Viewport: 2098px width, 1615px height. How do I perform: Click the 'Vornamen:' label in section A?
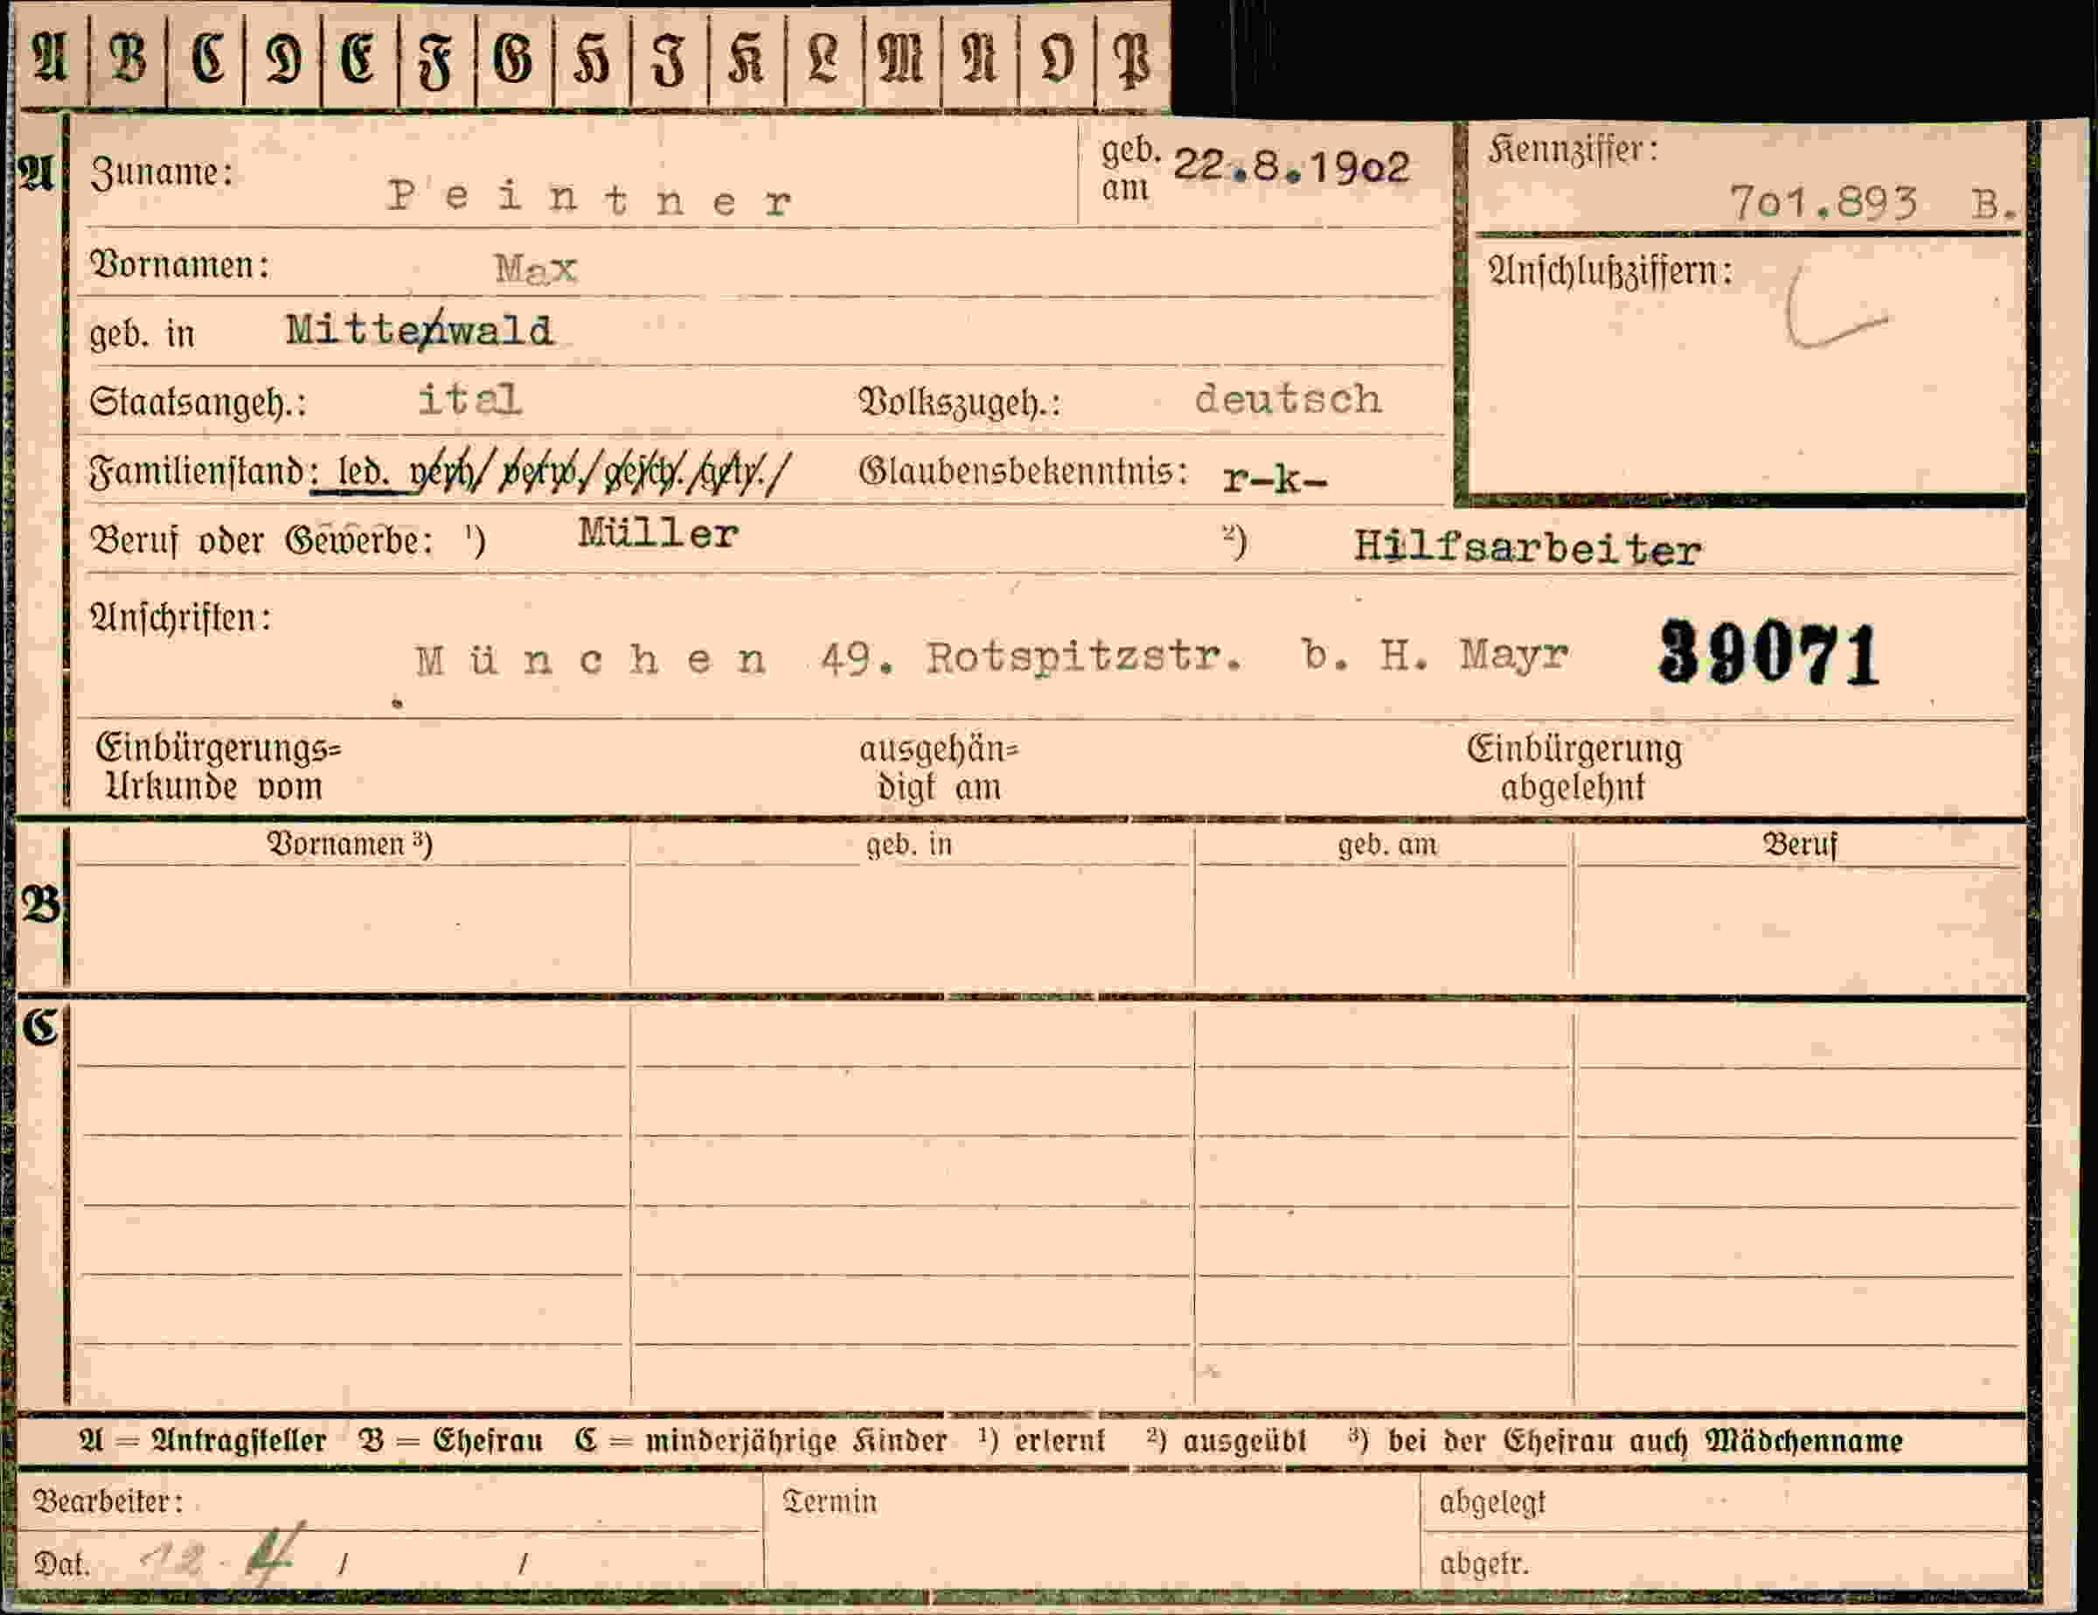(x=179, y=265)
